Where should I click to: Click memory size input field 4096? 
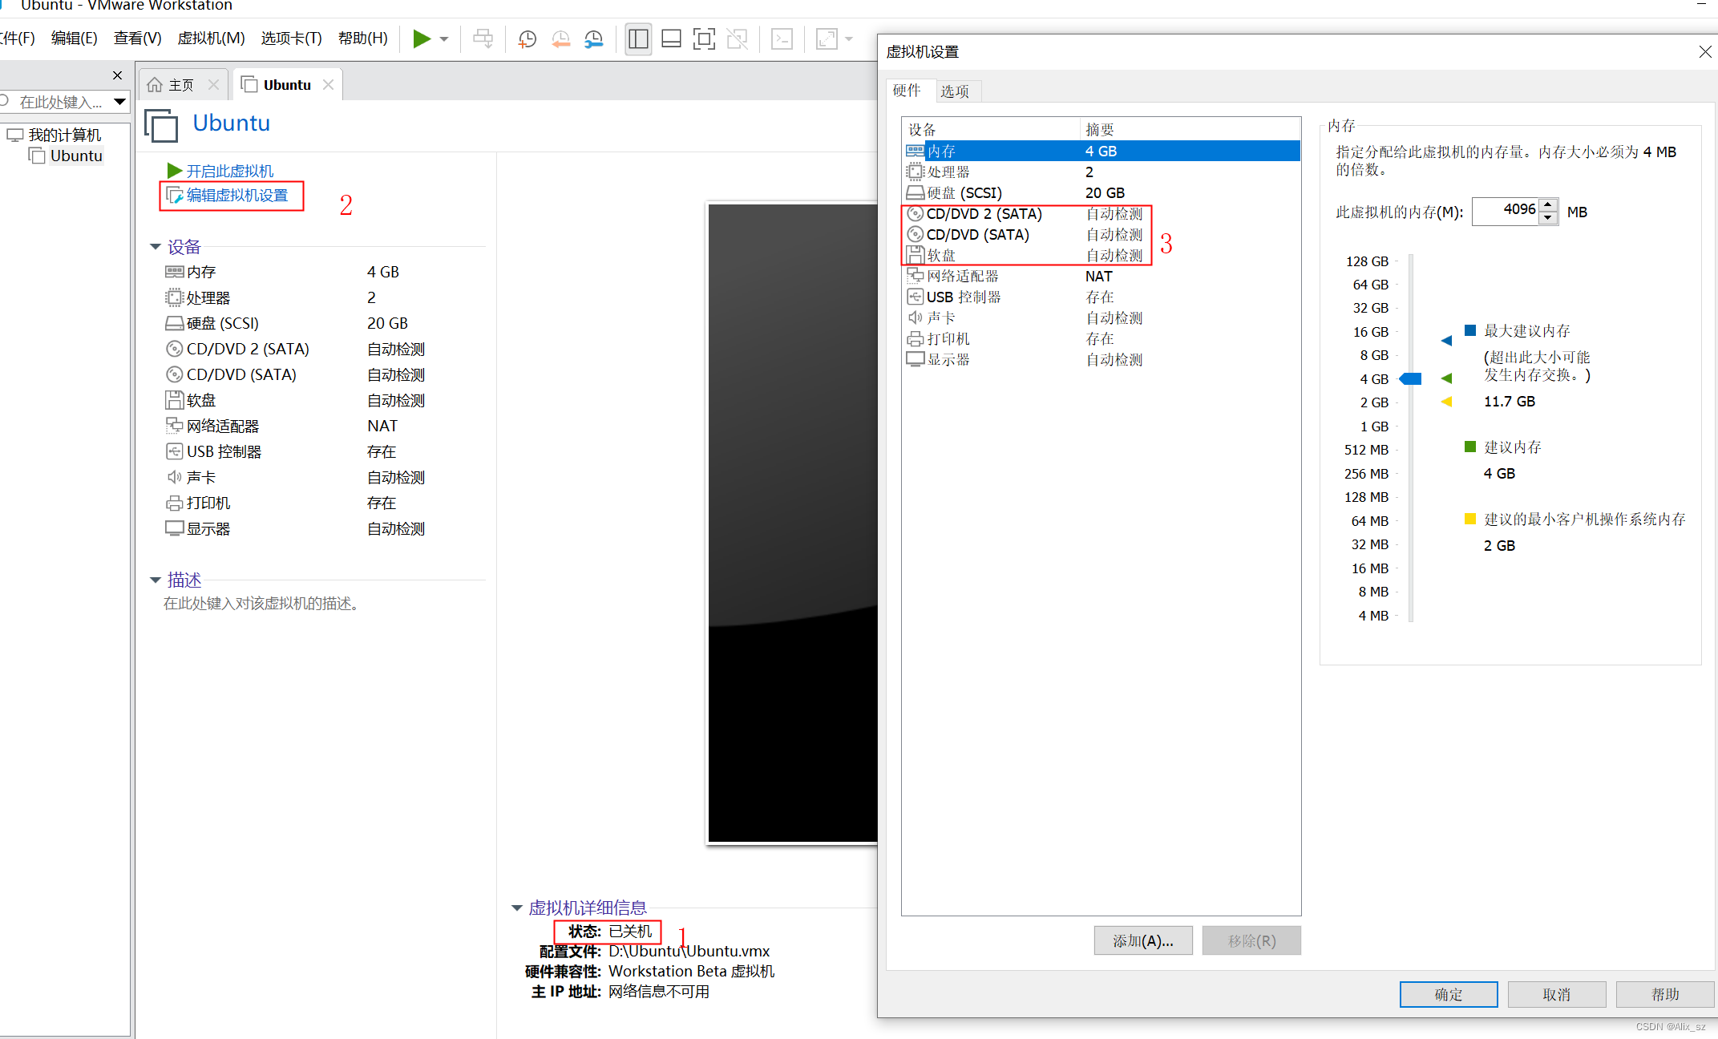1506,211
